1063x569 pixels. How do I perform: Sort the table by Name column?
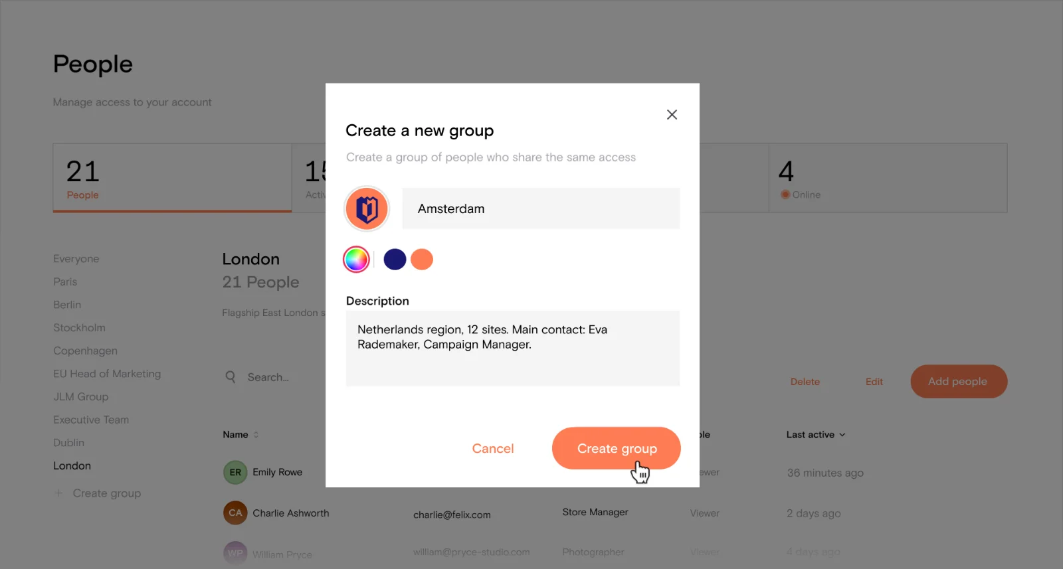coord(241,435)
